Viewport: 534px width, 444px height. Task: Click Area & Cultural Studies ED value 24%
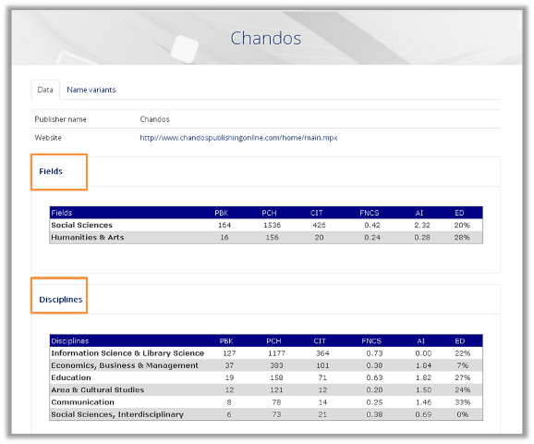463,390
